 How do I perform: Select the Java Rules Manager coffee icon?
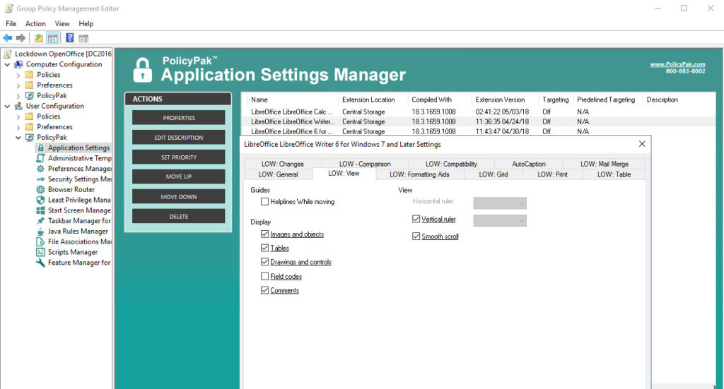(x=40, y=232)
